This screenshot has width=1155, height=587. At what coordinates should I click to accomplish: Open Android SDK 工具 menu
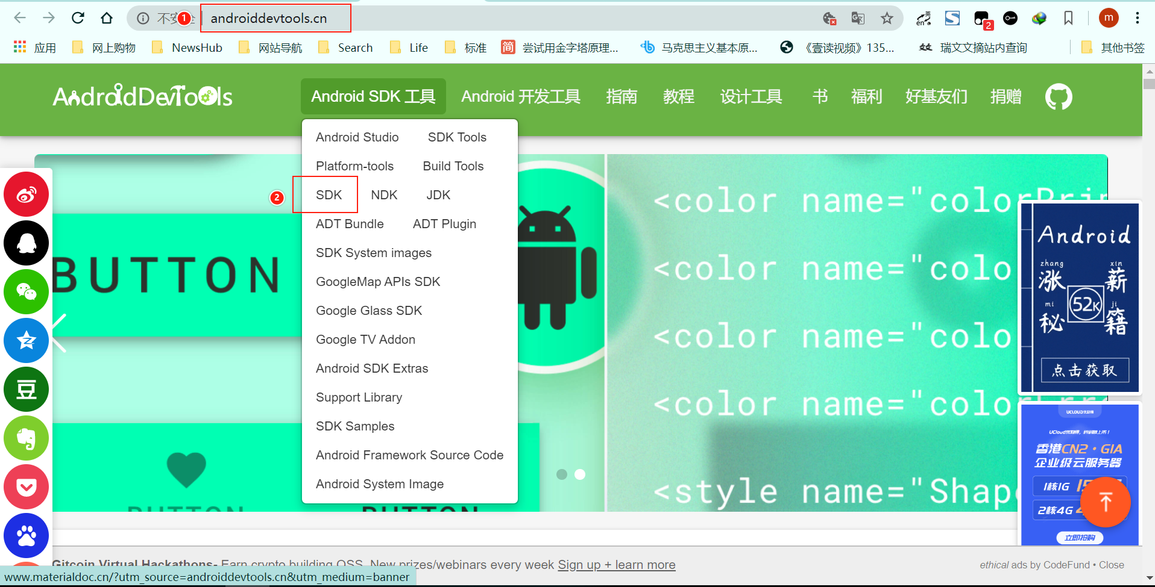373,96
